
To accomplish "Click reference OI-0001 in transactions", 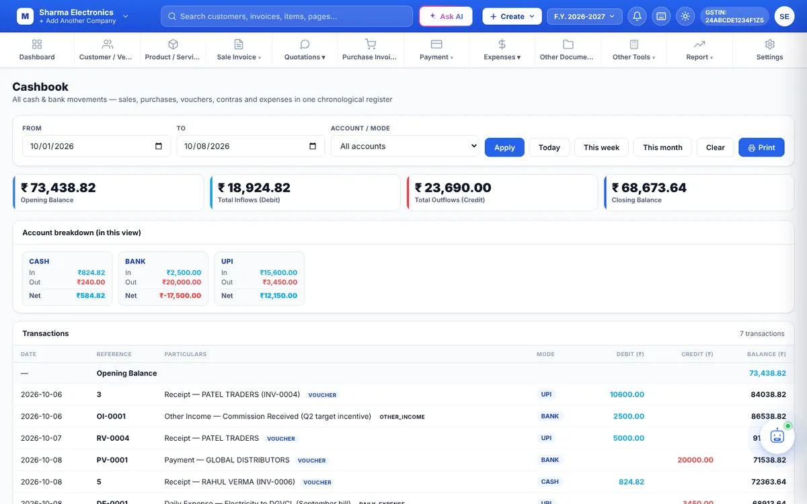I will coord(111,417).
